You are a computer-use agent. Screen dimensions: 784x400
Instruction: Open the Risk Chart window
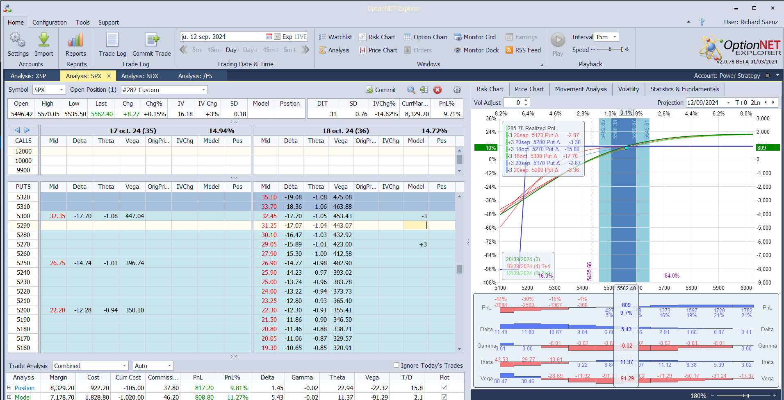377,37
